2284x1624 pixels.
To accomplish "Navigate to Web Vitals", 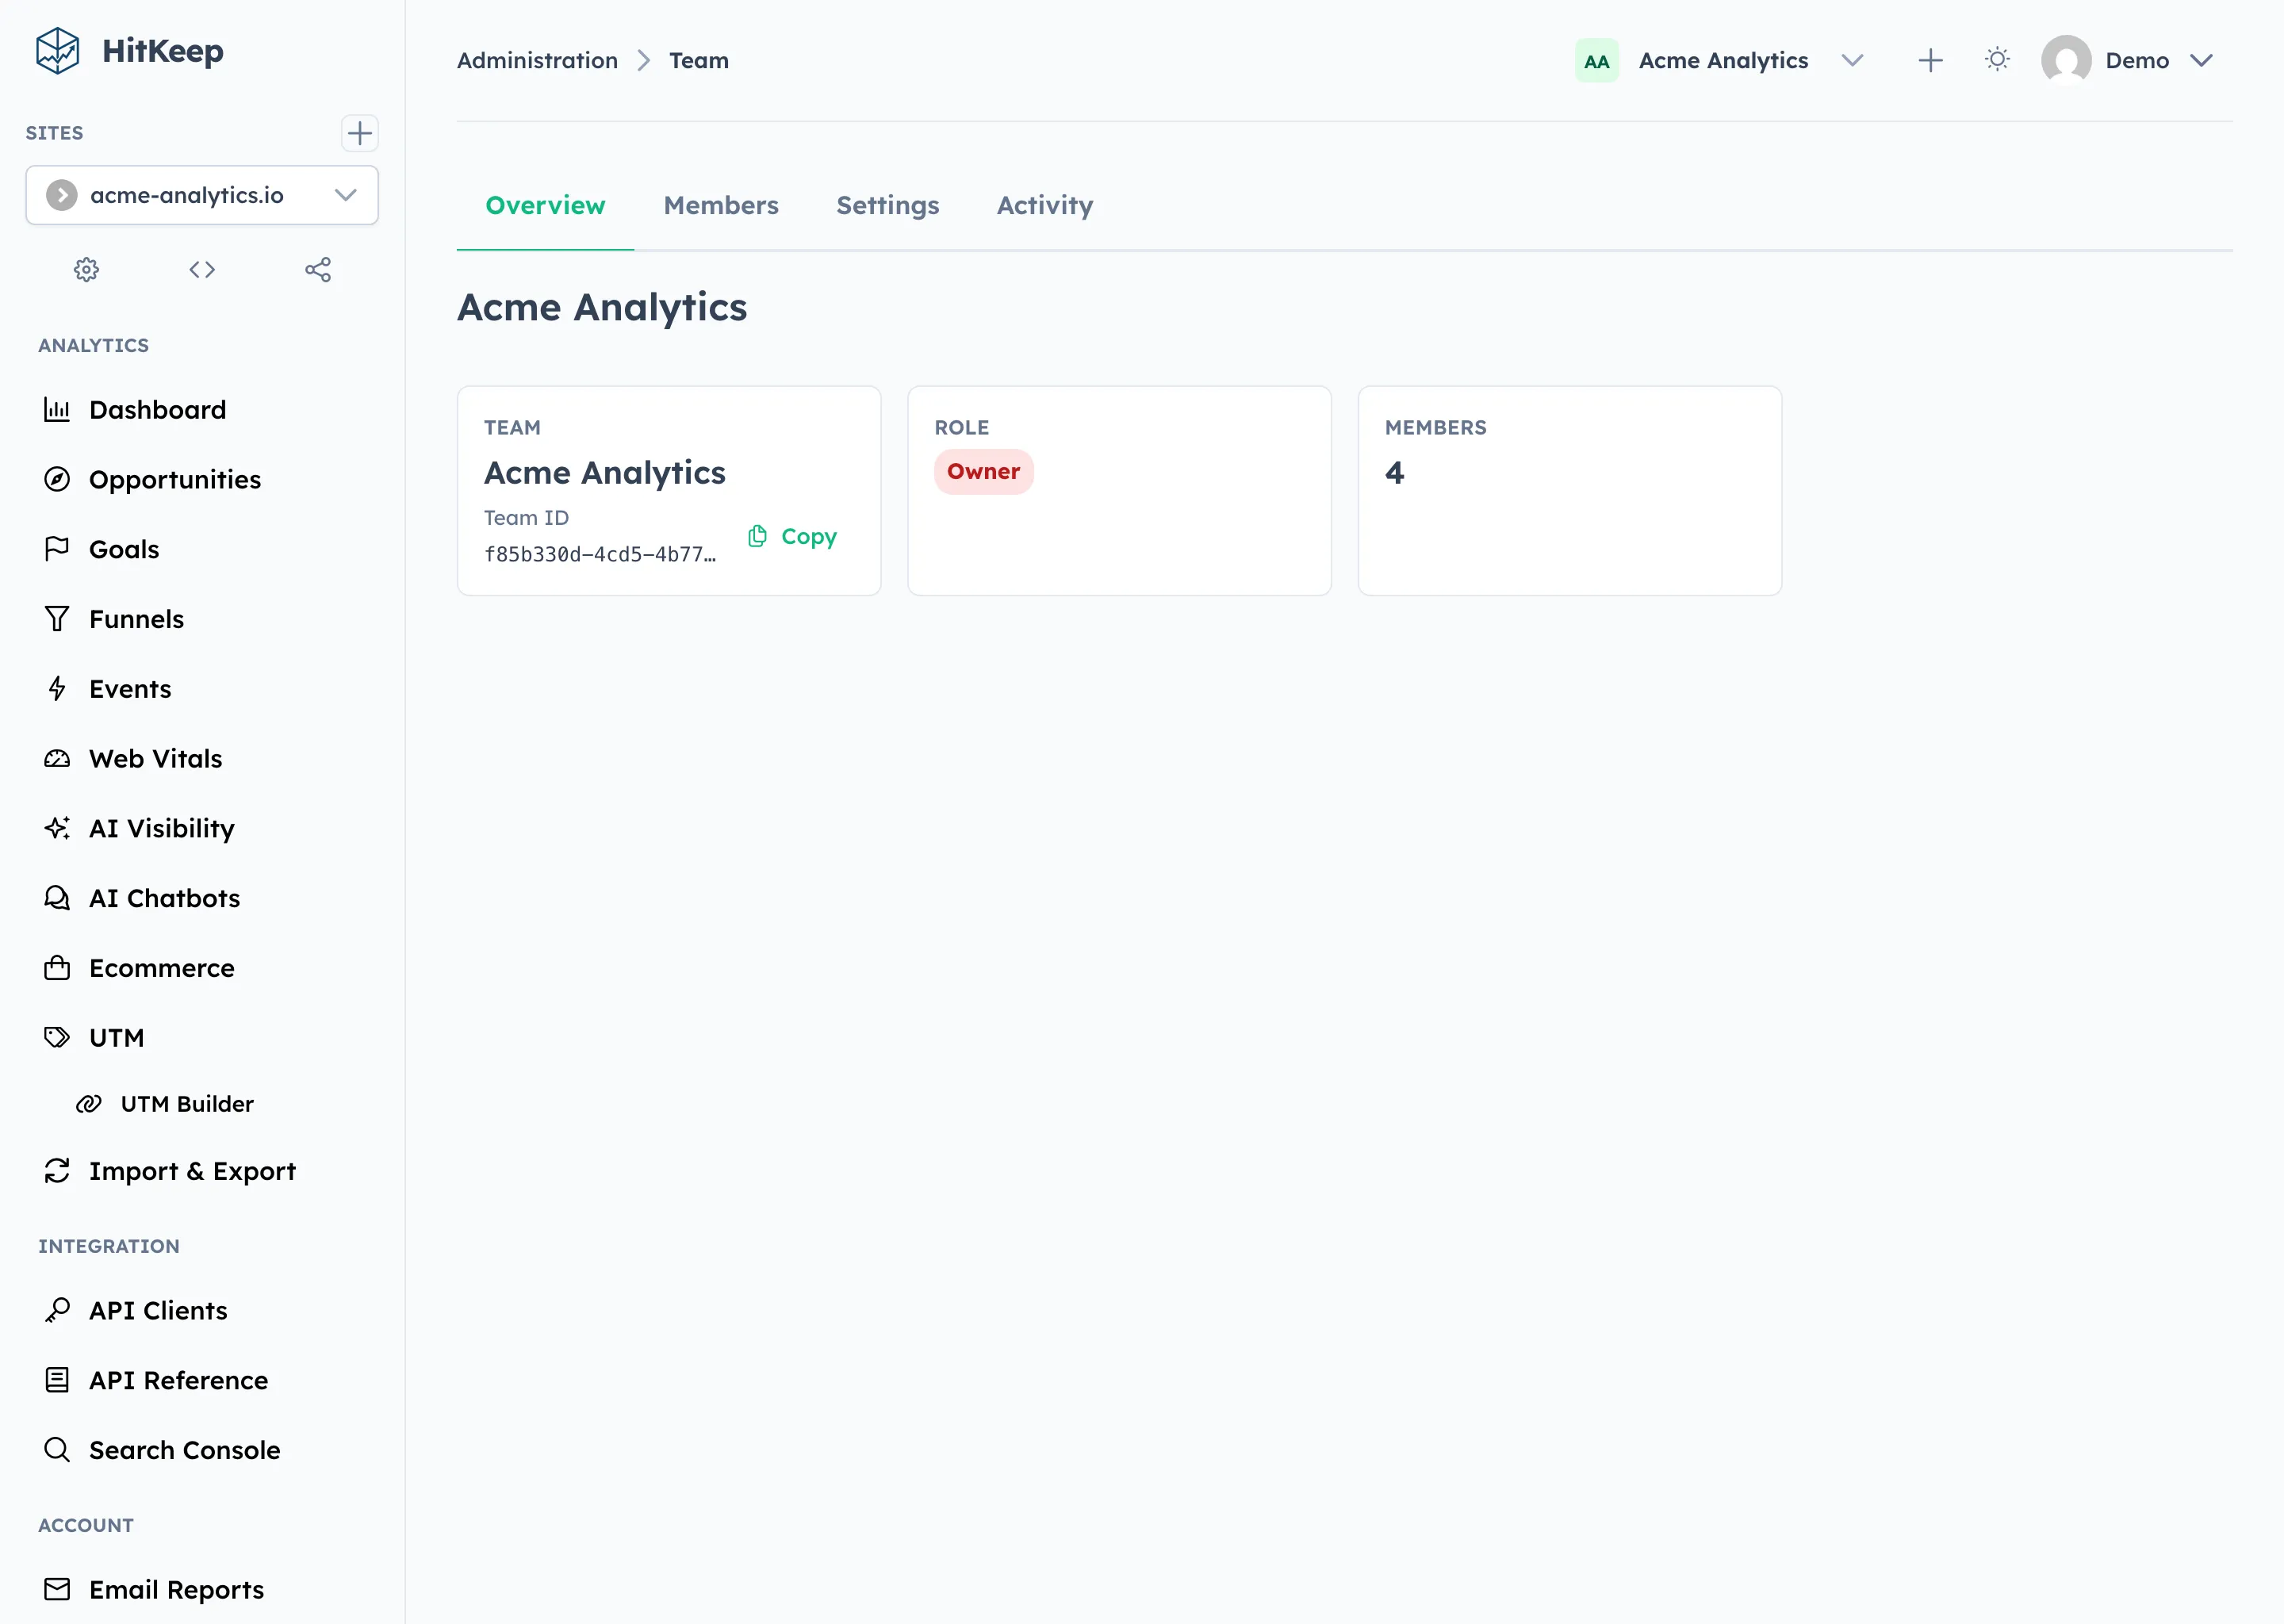I will click(202, 759).
